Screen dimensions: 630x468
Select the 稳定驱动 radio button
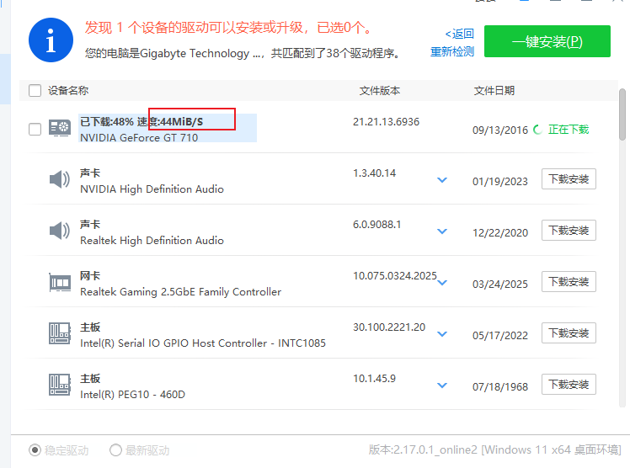click(35, 450)
